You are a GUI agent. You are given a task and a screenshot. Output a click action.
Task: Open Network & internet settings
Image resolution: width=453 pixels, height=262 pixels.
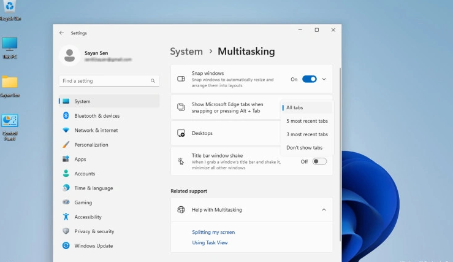click(x=96, y=130)
